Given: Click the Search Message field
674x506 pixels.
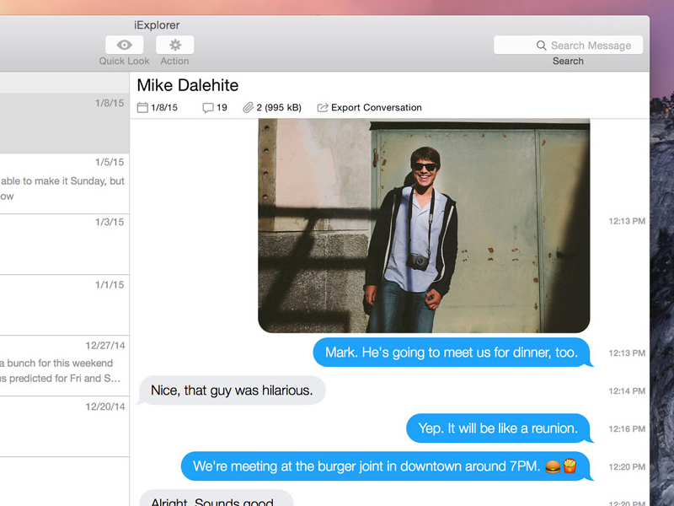Looking at the screenshot, I should tap(568, 46).
